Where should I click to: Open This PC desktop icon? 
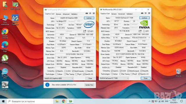5,20
